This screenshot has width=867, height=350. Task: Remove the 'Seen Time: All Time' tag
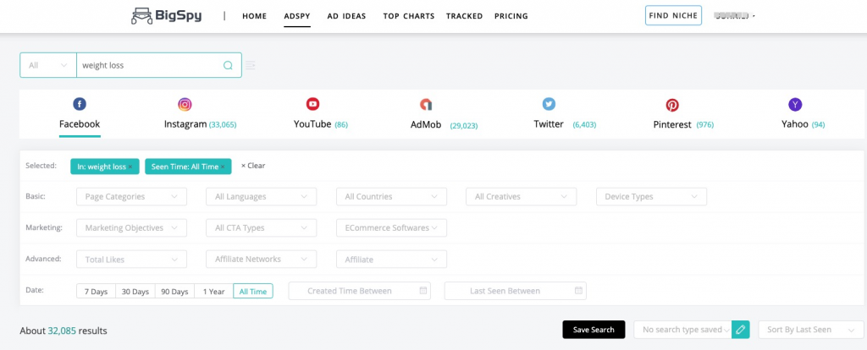click(x=223, y=167)
